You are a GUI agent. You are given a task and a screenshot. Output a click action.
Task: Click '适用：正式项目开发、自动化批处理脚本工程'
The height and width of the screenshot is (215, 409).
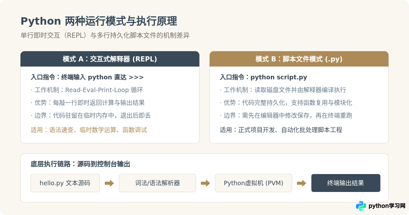click(281, 130)
